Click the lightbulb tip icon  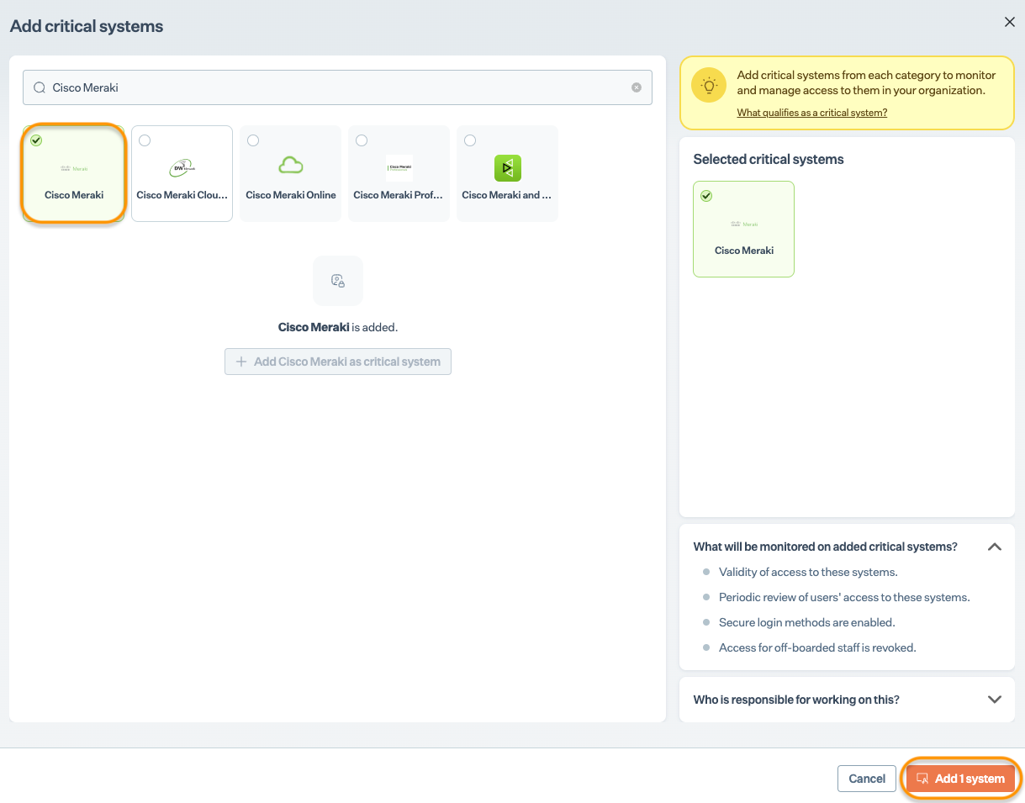[709, 86]
